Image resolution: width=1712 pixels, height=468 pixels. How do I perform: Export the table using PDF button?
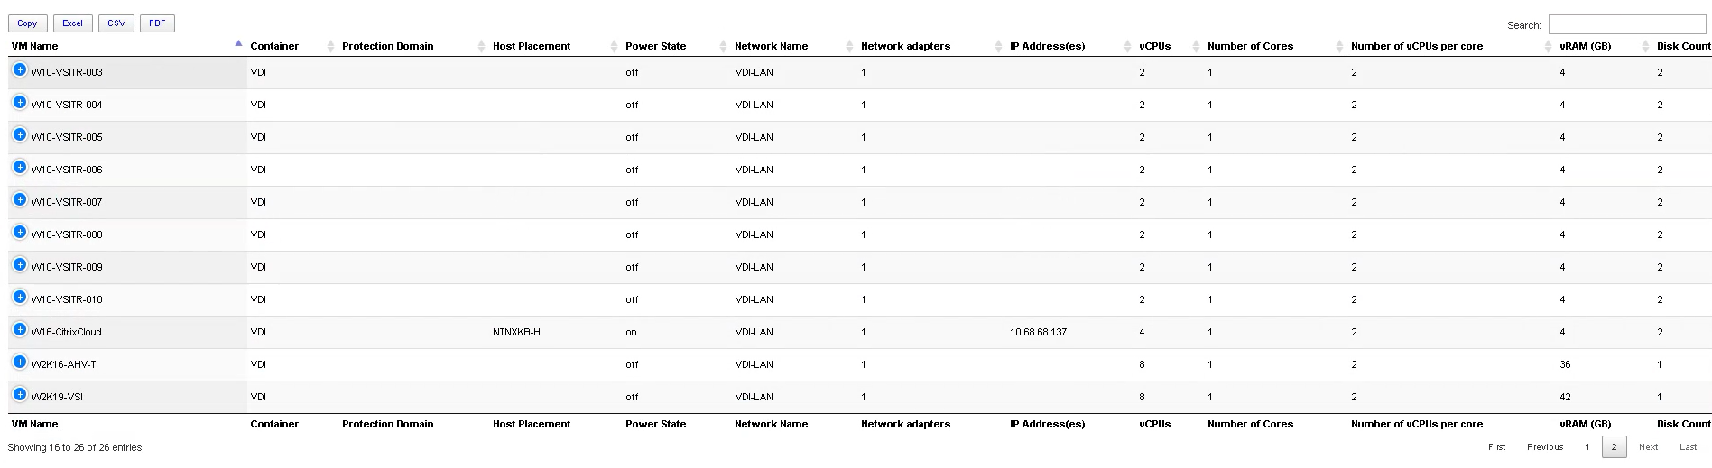(157, 23)
